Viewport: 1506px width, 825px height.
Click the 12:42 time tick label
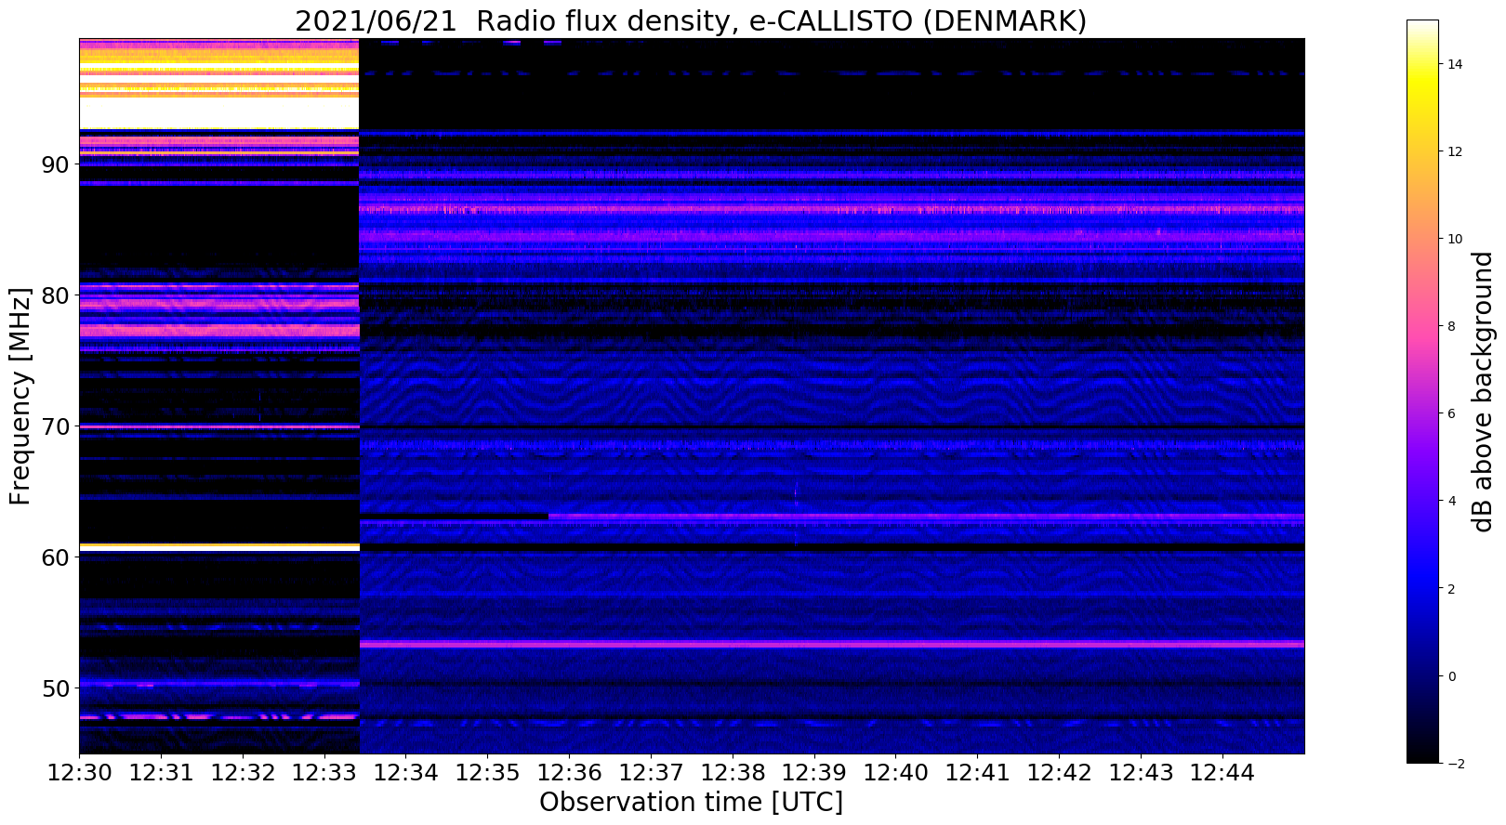(x=1060, y=773)
